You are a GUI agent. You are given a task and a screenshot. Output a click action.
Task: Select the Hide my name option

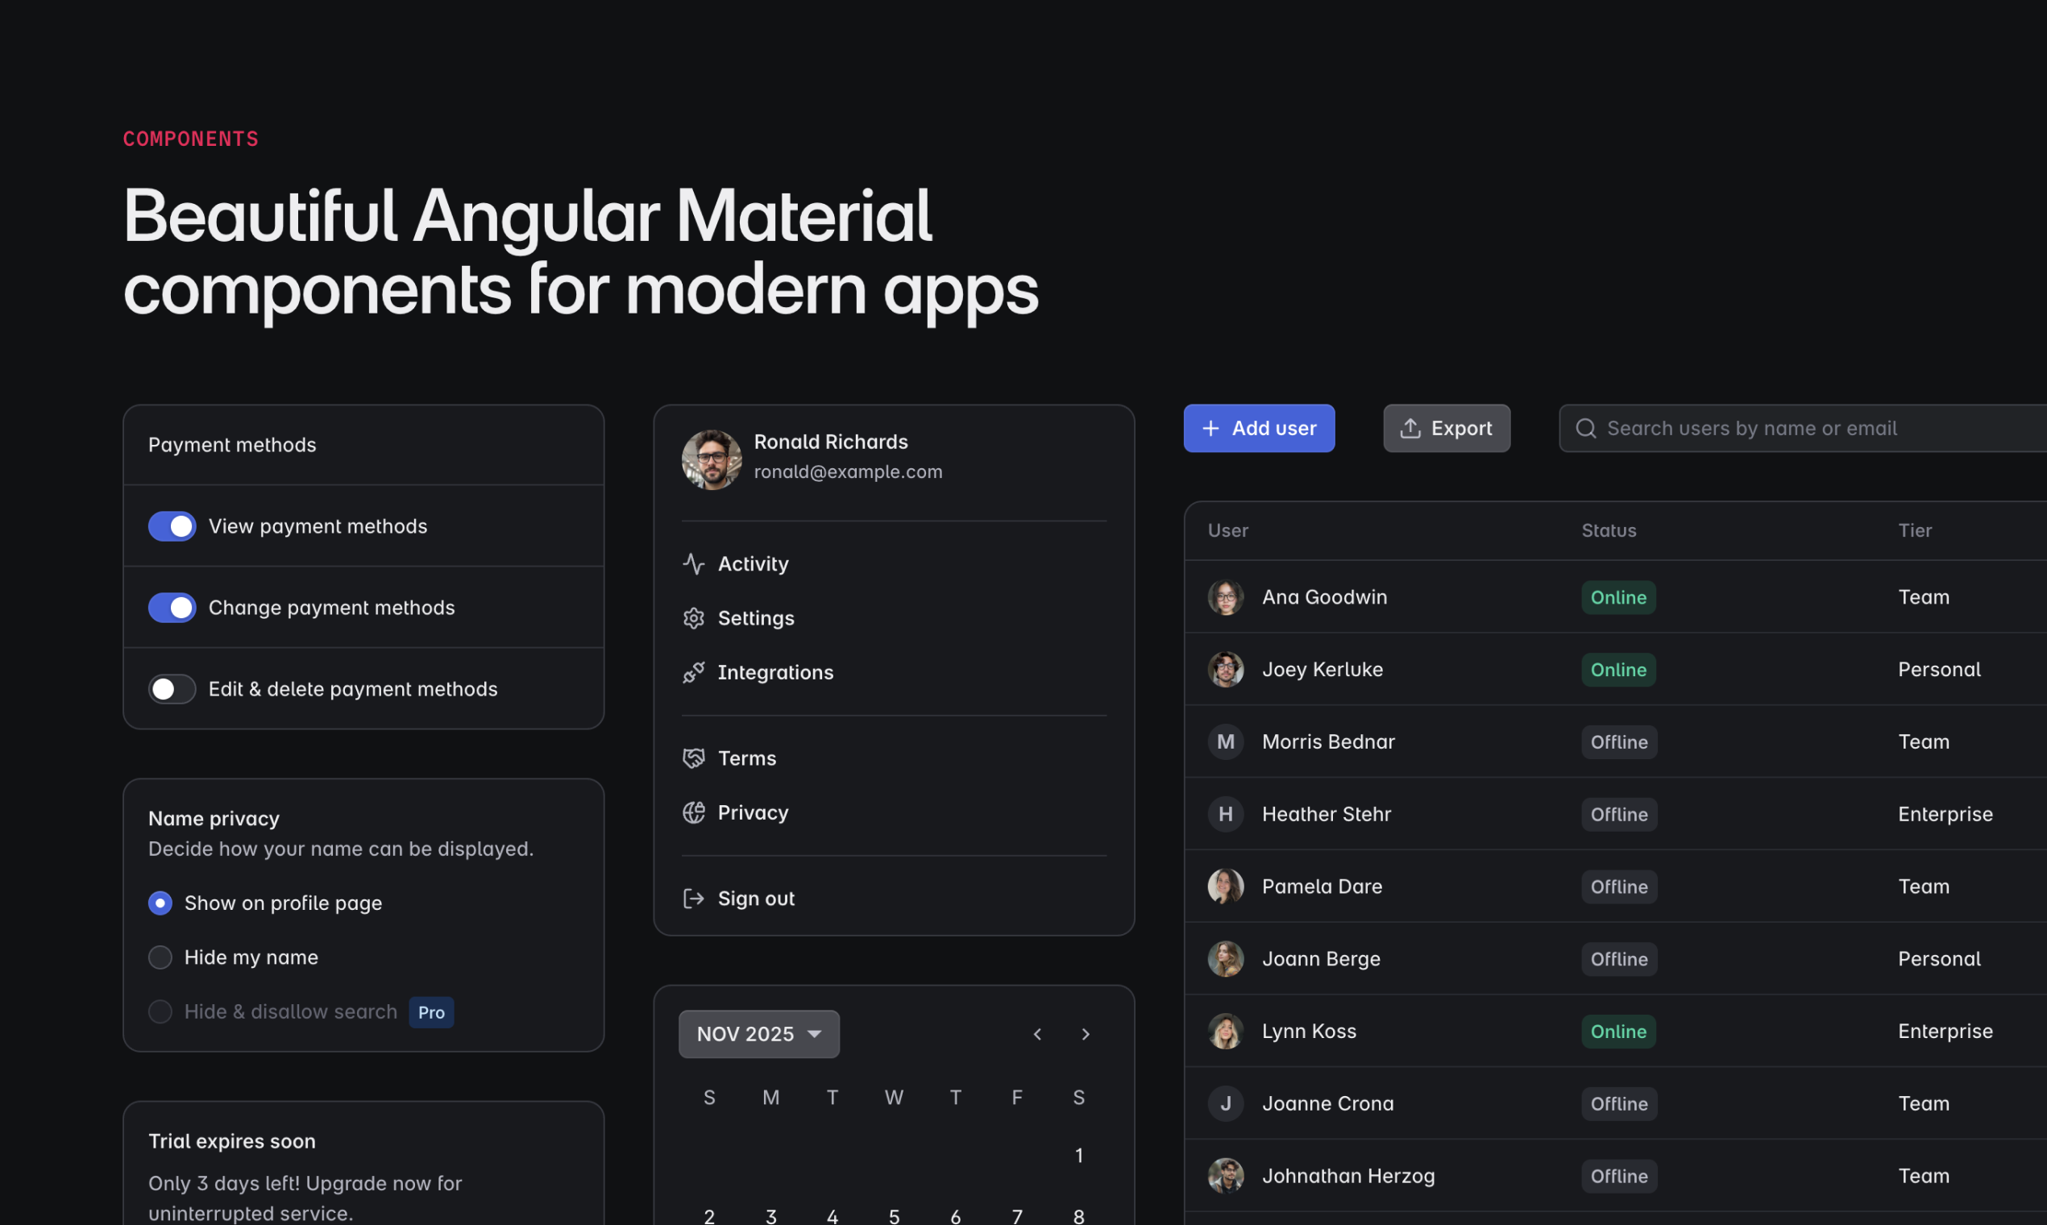[x=160, y=957]
